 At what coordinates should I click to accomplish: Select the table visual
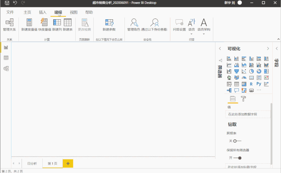(x=237, y=84)
